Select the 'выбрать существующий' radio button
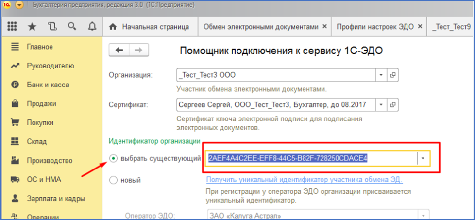475x220 pixels. [x=113, y=158]
